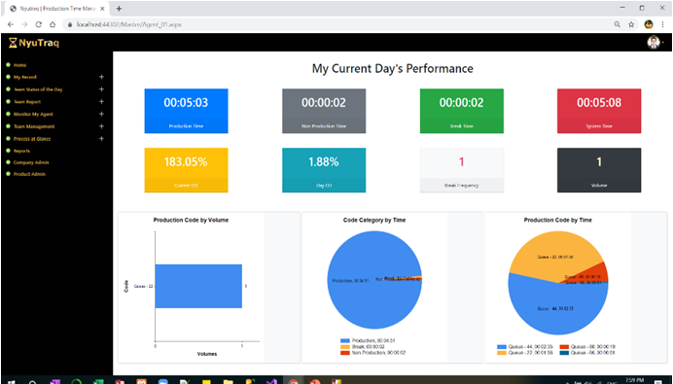Image resolution: width=673 pixels, height=384 pixels.
Task: Click the Volumes axis label
Action: point(207,354)
